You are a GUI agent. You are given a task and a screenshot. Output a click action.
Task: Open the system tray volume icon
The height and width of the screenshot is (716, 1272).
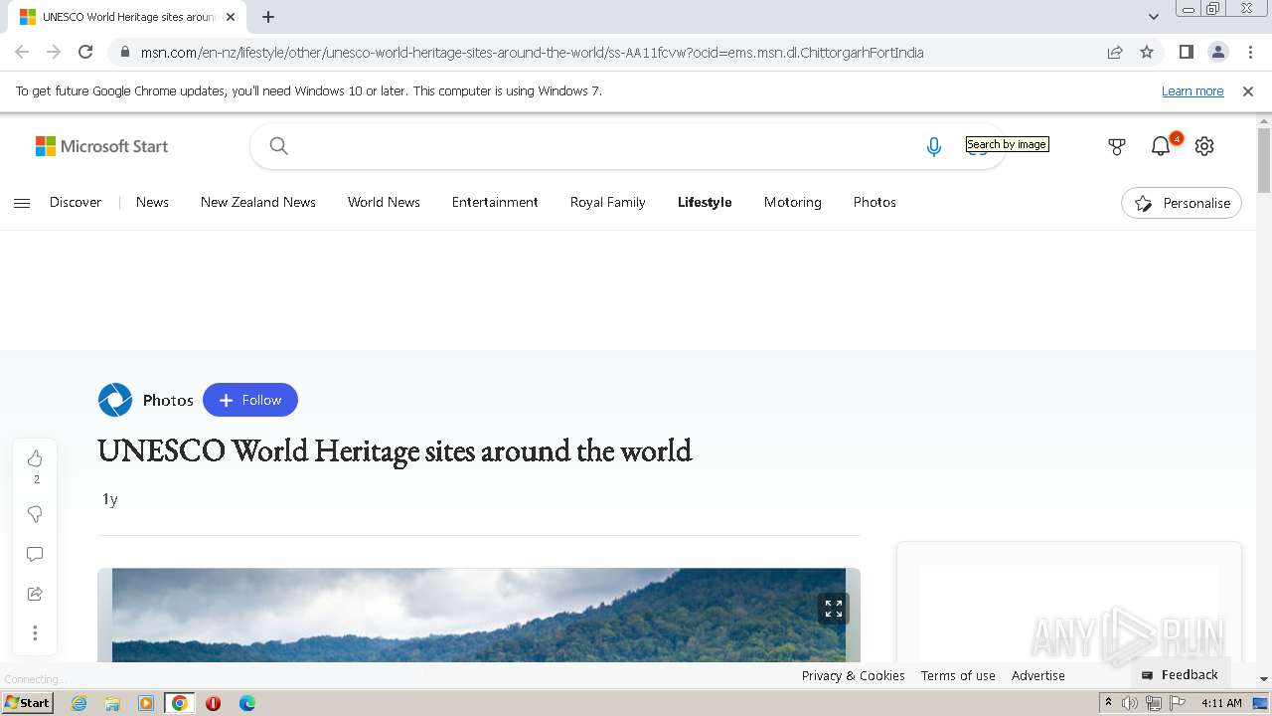[1130, 703]
